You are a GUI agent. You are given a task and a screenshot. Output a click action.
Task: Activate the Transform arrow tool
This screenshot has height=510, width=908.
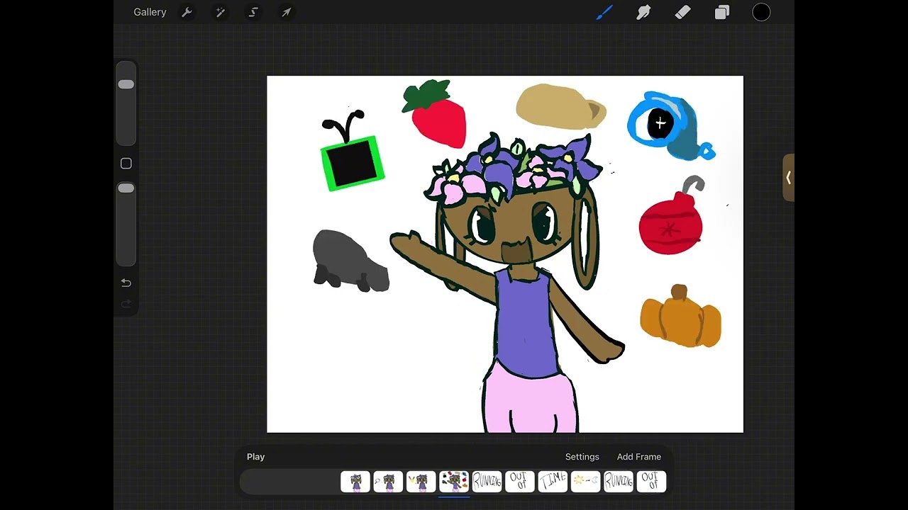coord(287,12)
